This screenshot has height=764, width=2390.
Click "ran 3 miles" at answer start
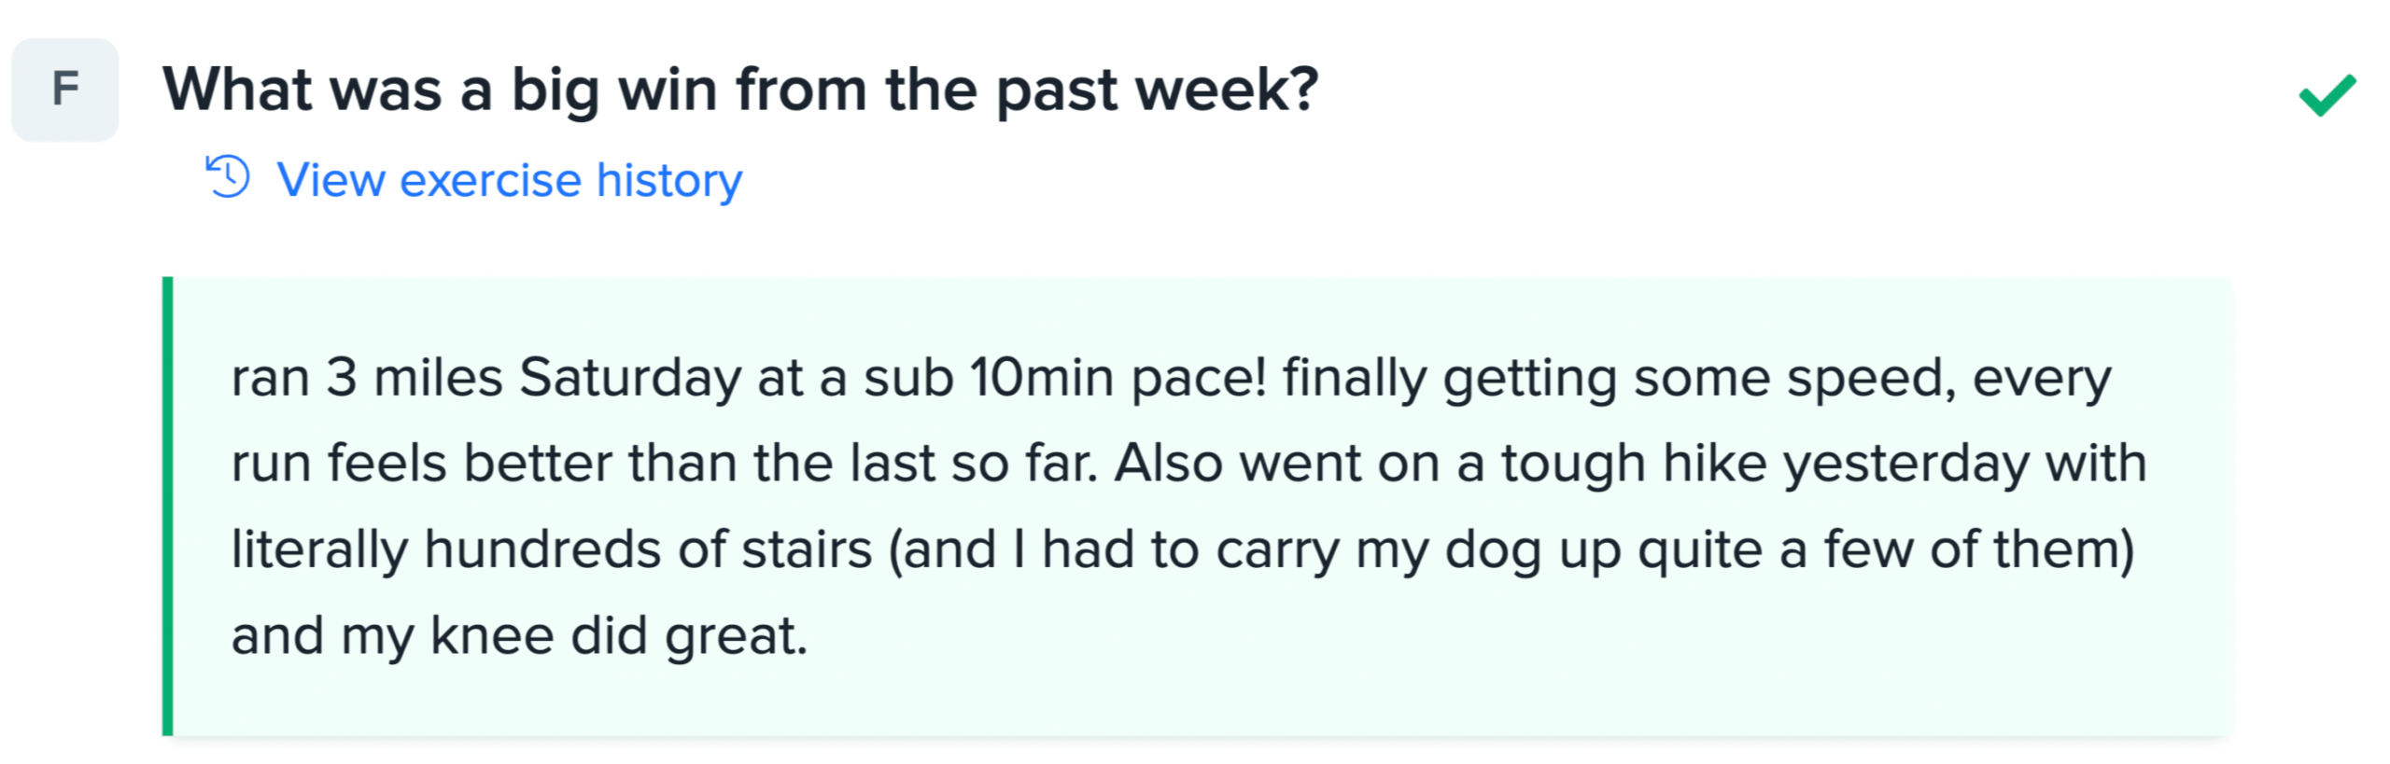(367, 378)
